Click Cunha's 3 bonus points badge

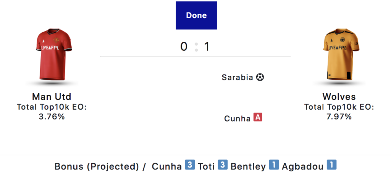[190, 166]
